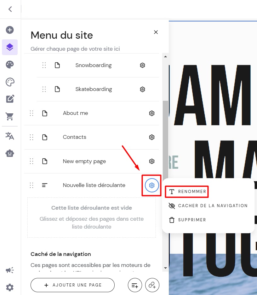257x295 pixels.
Task: Click the blog edit pencil icon
Action: tap(10, 99)
